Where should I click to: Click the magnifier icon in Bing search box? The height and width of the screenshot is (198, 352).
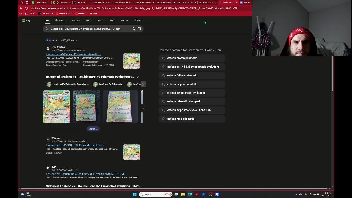(x=46, y=29)
